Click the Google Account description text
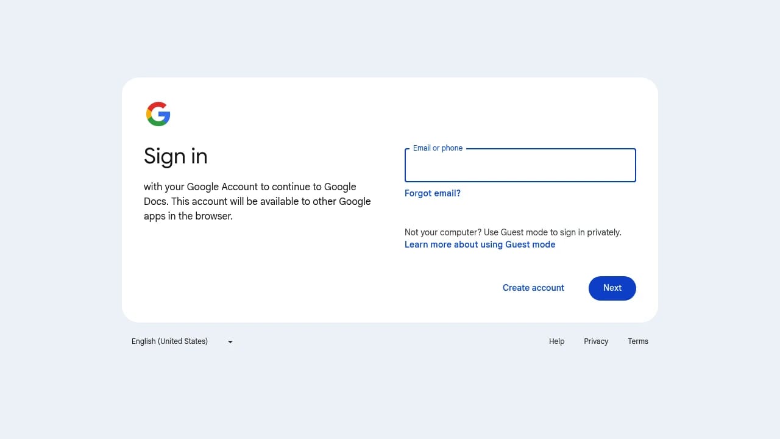Screen dimensions: 780x439 point(257,201)
